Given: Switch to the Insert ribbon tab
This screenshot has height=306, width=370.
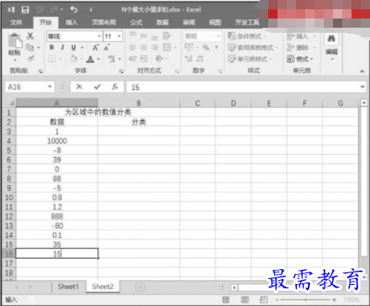Looking at the screenshot, I should coord(71,23).
